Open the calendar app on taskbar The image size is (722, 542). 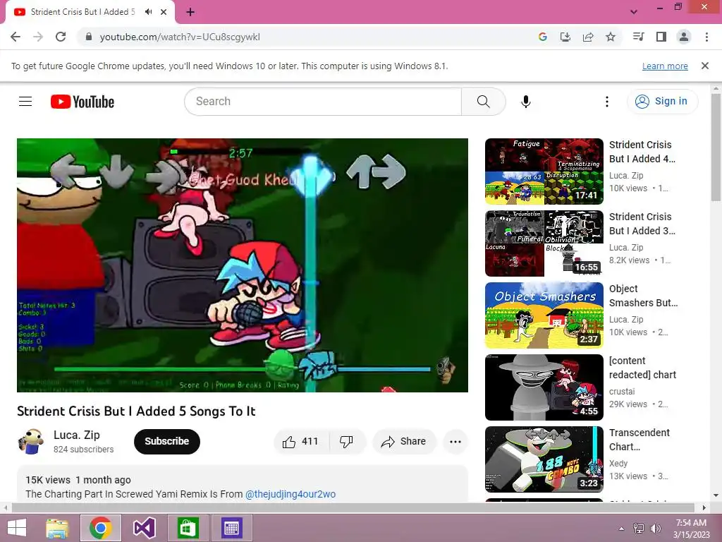click(231, 528)
